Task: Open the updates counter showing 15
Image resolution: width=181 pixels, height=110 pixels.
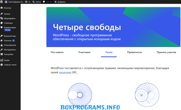Action: (x=27, y=2)
